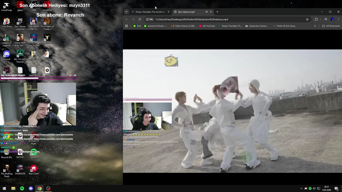Open the Chrome apps grid shortcut

(126, 26)
